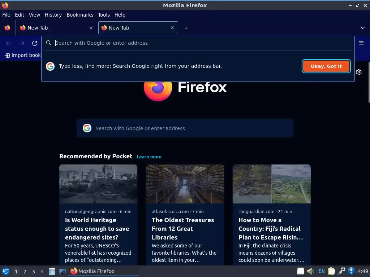This screenshot has width=370, height=277.
Task: Click the Google logo in the onboarding tip
Action: pos(50,66)
